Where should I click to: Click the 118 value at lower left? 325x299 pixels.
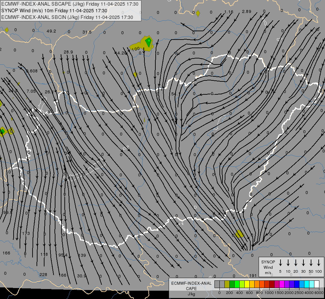click(x=44, y=254)
